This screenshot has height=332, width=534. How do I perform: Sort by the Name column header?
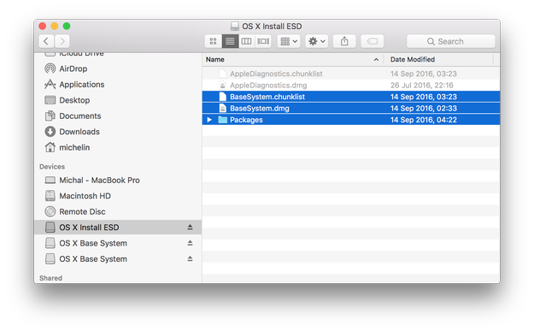[293, 59]
